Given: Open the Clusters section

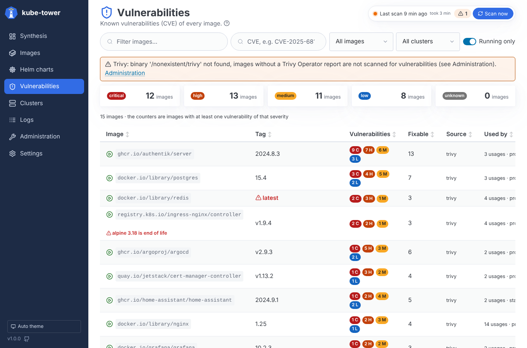Looking at the screenshot, I should coord(44,103).
